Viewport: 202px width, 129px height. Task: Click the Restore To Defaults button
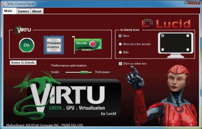point(23,62)
